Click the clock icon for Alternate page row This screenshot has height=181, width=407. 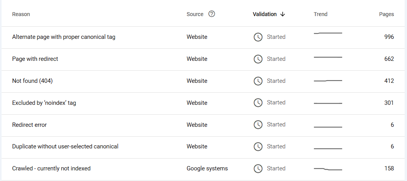click(x=258, y=37)
